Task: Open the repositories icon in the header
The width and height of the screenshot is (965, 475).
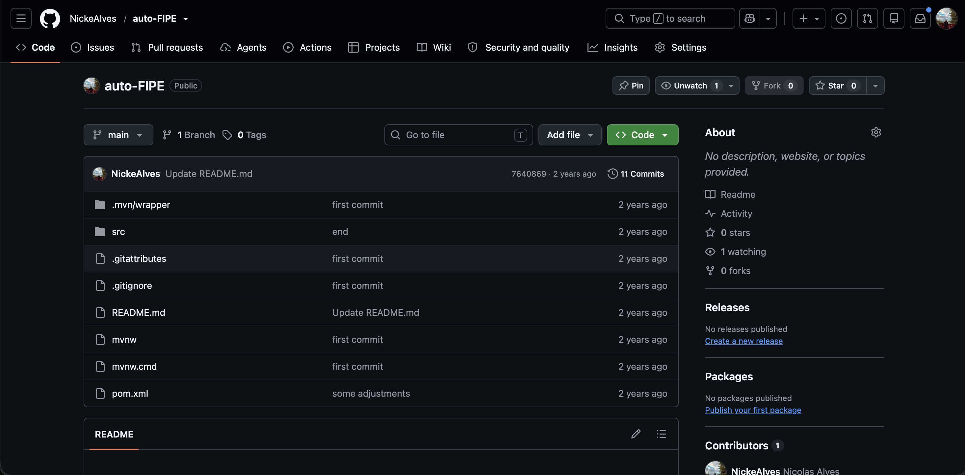Action: pyautogui.click(x=894, y=18)
